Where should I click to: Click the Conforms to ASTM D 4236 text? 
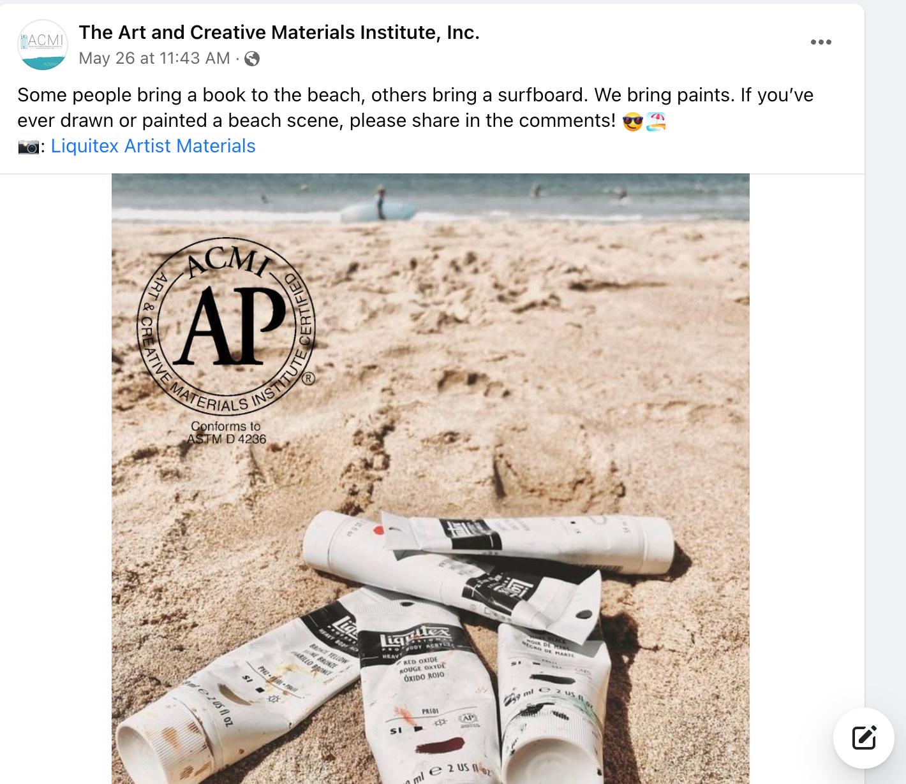[x=226, y=433]
